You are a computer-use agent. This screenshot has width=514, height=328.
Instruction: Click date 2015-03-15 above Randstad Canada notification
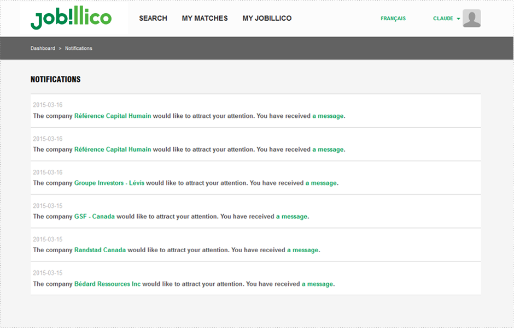pos(48,240)
